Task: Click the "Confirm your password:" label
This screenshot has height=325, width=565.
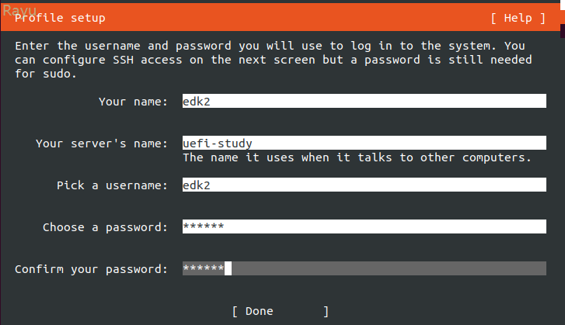Action: [91, 269]
